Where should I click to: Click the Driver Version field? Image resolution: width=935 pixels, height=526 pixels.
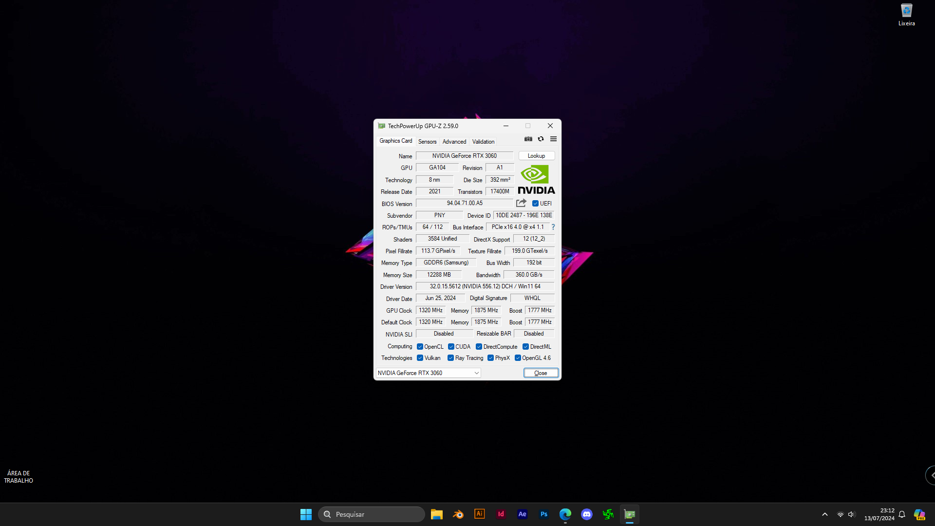click(485, 286)
